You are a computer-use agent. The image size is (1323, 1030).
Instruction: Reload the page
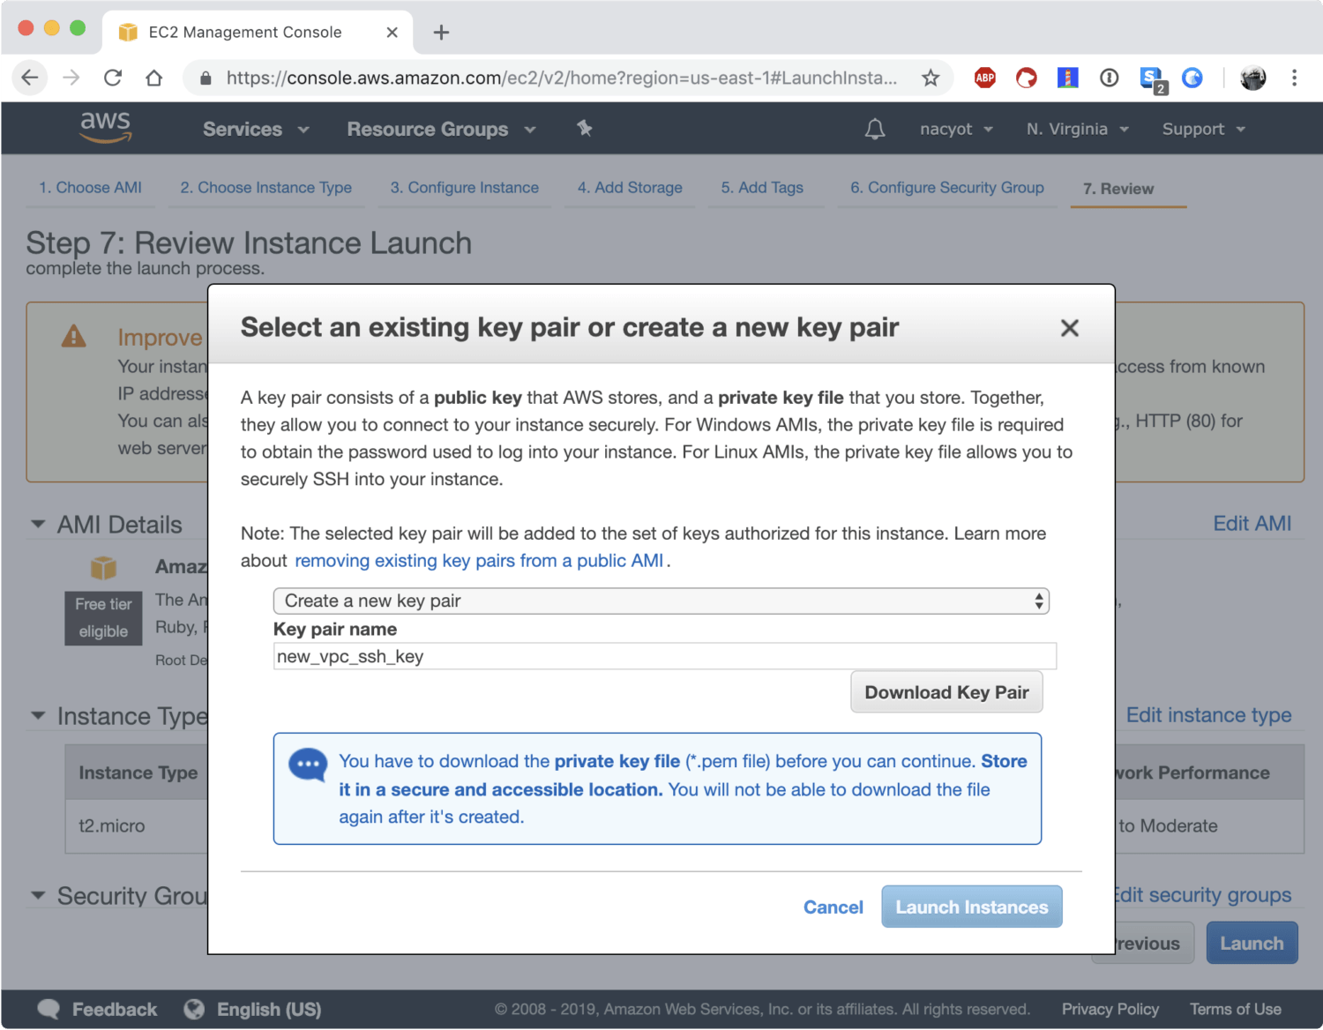(113, 78)
